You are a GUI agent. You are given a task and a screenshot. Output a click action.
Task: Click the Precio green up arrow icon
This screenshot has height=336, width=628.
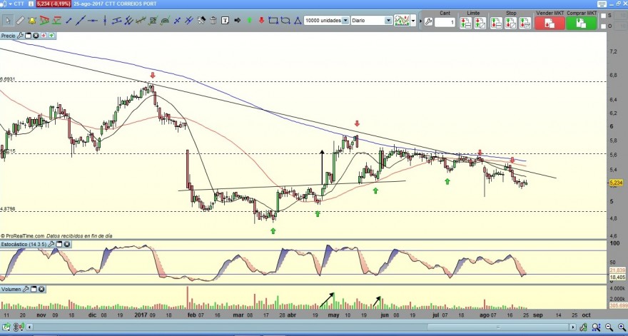click(51, 36)
